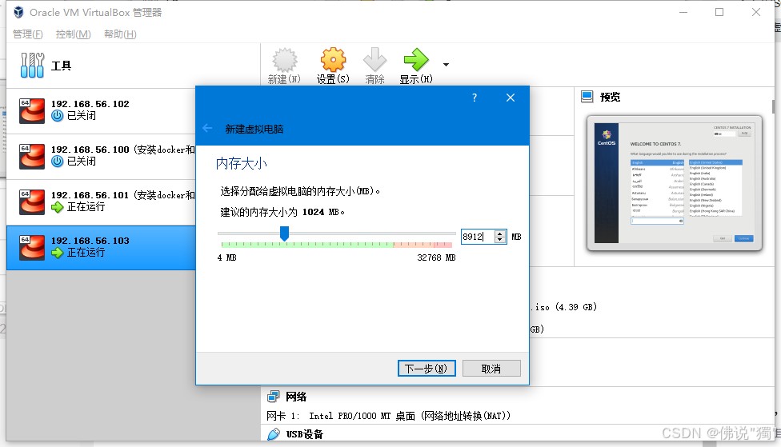Screen dimensions: 781x447
Task: Select VM name text 192.168.56.102
Action: tap(90, 103)
